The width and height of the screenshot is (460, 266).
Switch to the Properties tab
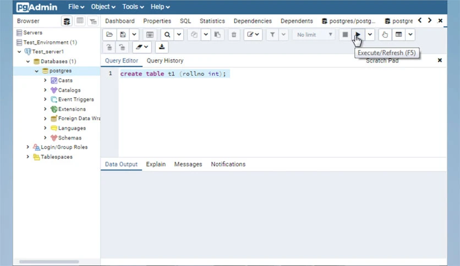tap(157, 21)
